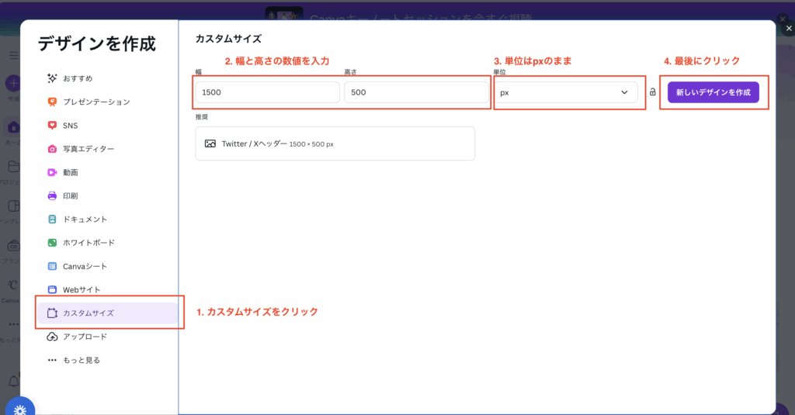Open the Webサイト category
This screenshot has height=415, width=795.
[81, 289]
